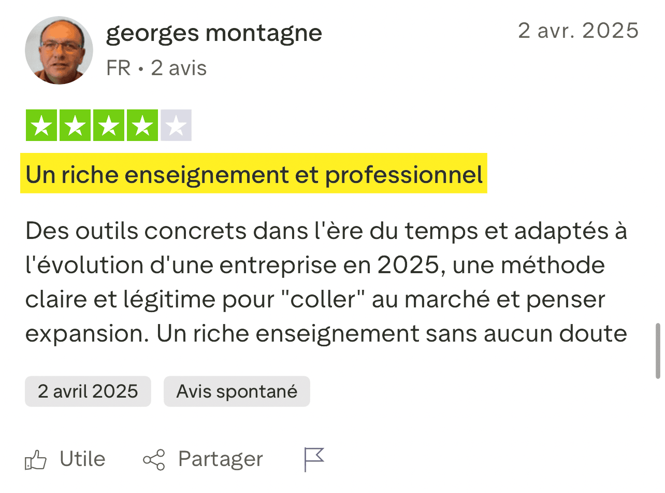Click the review body text paragraph

(326, 283)
